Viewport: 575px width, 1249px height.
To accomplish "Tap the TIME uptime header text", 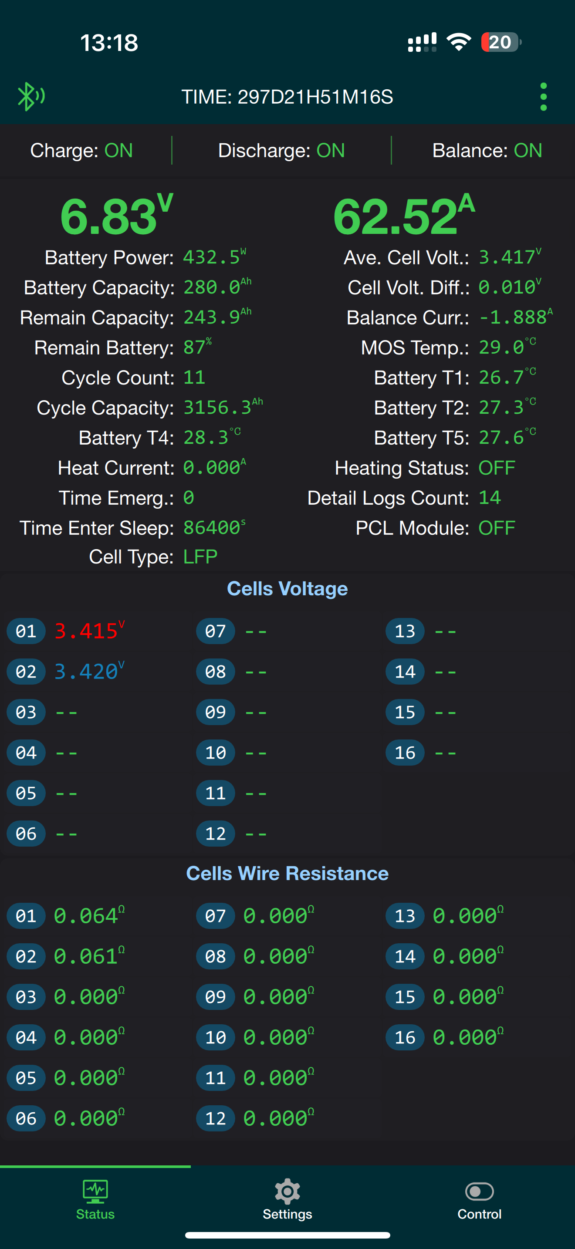I will 287,97.
